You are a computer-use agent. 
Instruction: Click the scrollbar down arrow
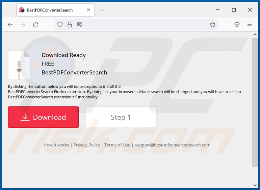pos(255,185)
